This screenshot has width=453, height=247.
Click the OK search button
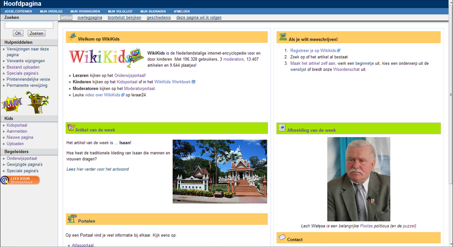18,33
